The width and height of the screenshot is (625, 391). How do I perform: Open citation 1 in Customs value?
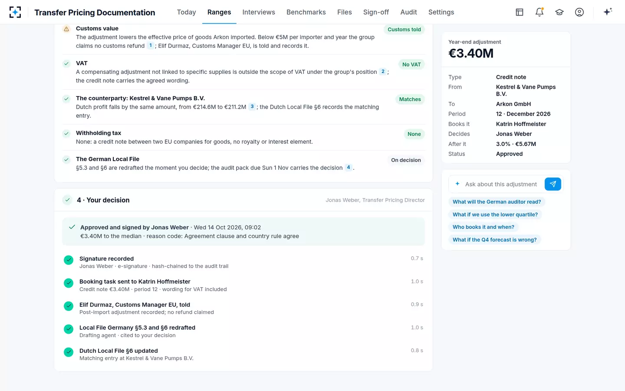click(151, 46)
